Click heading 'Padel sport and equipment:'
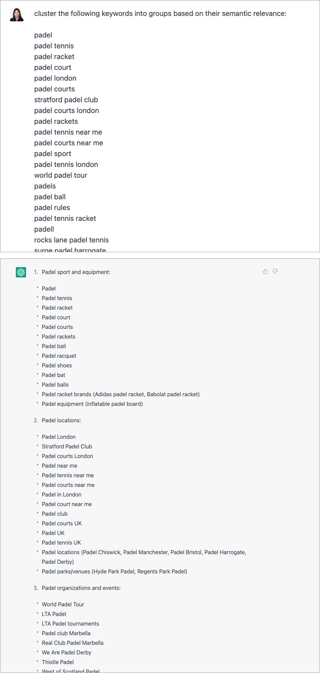320x673 pixels. (76, 272)
